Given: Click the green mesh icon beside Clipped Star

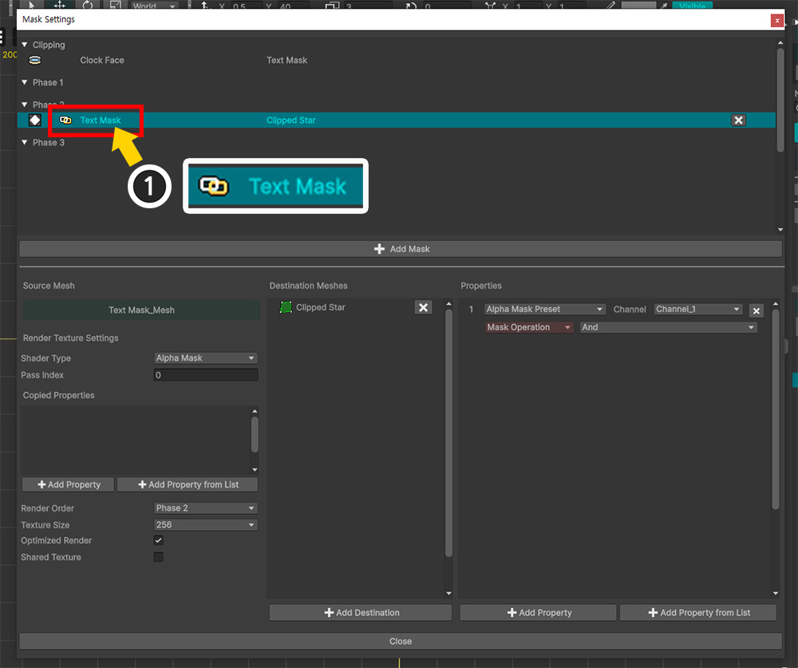Looking at the screenshot, I should (286, 307).
